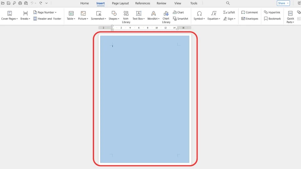Click the Print icon in quick access bar
The image size is (301, 169).
(x=20, y=3)
